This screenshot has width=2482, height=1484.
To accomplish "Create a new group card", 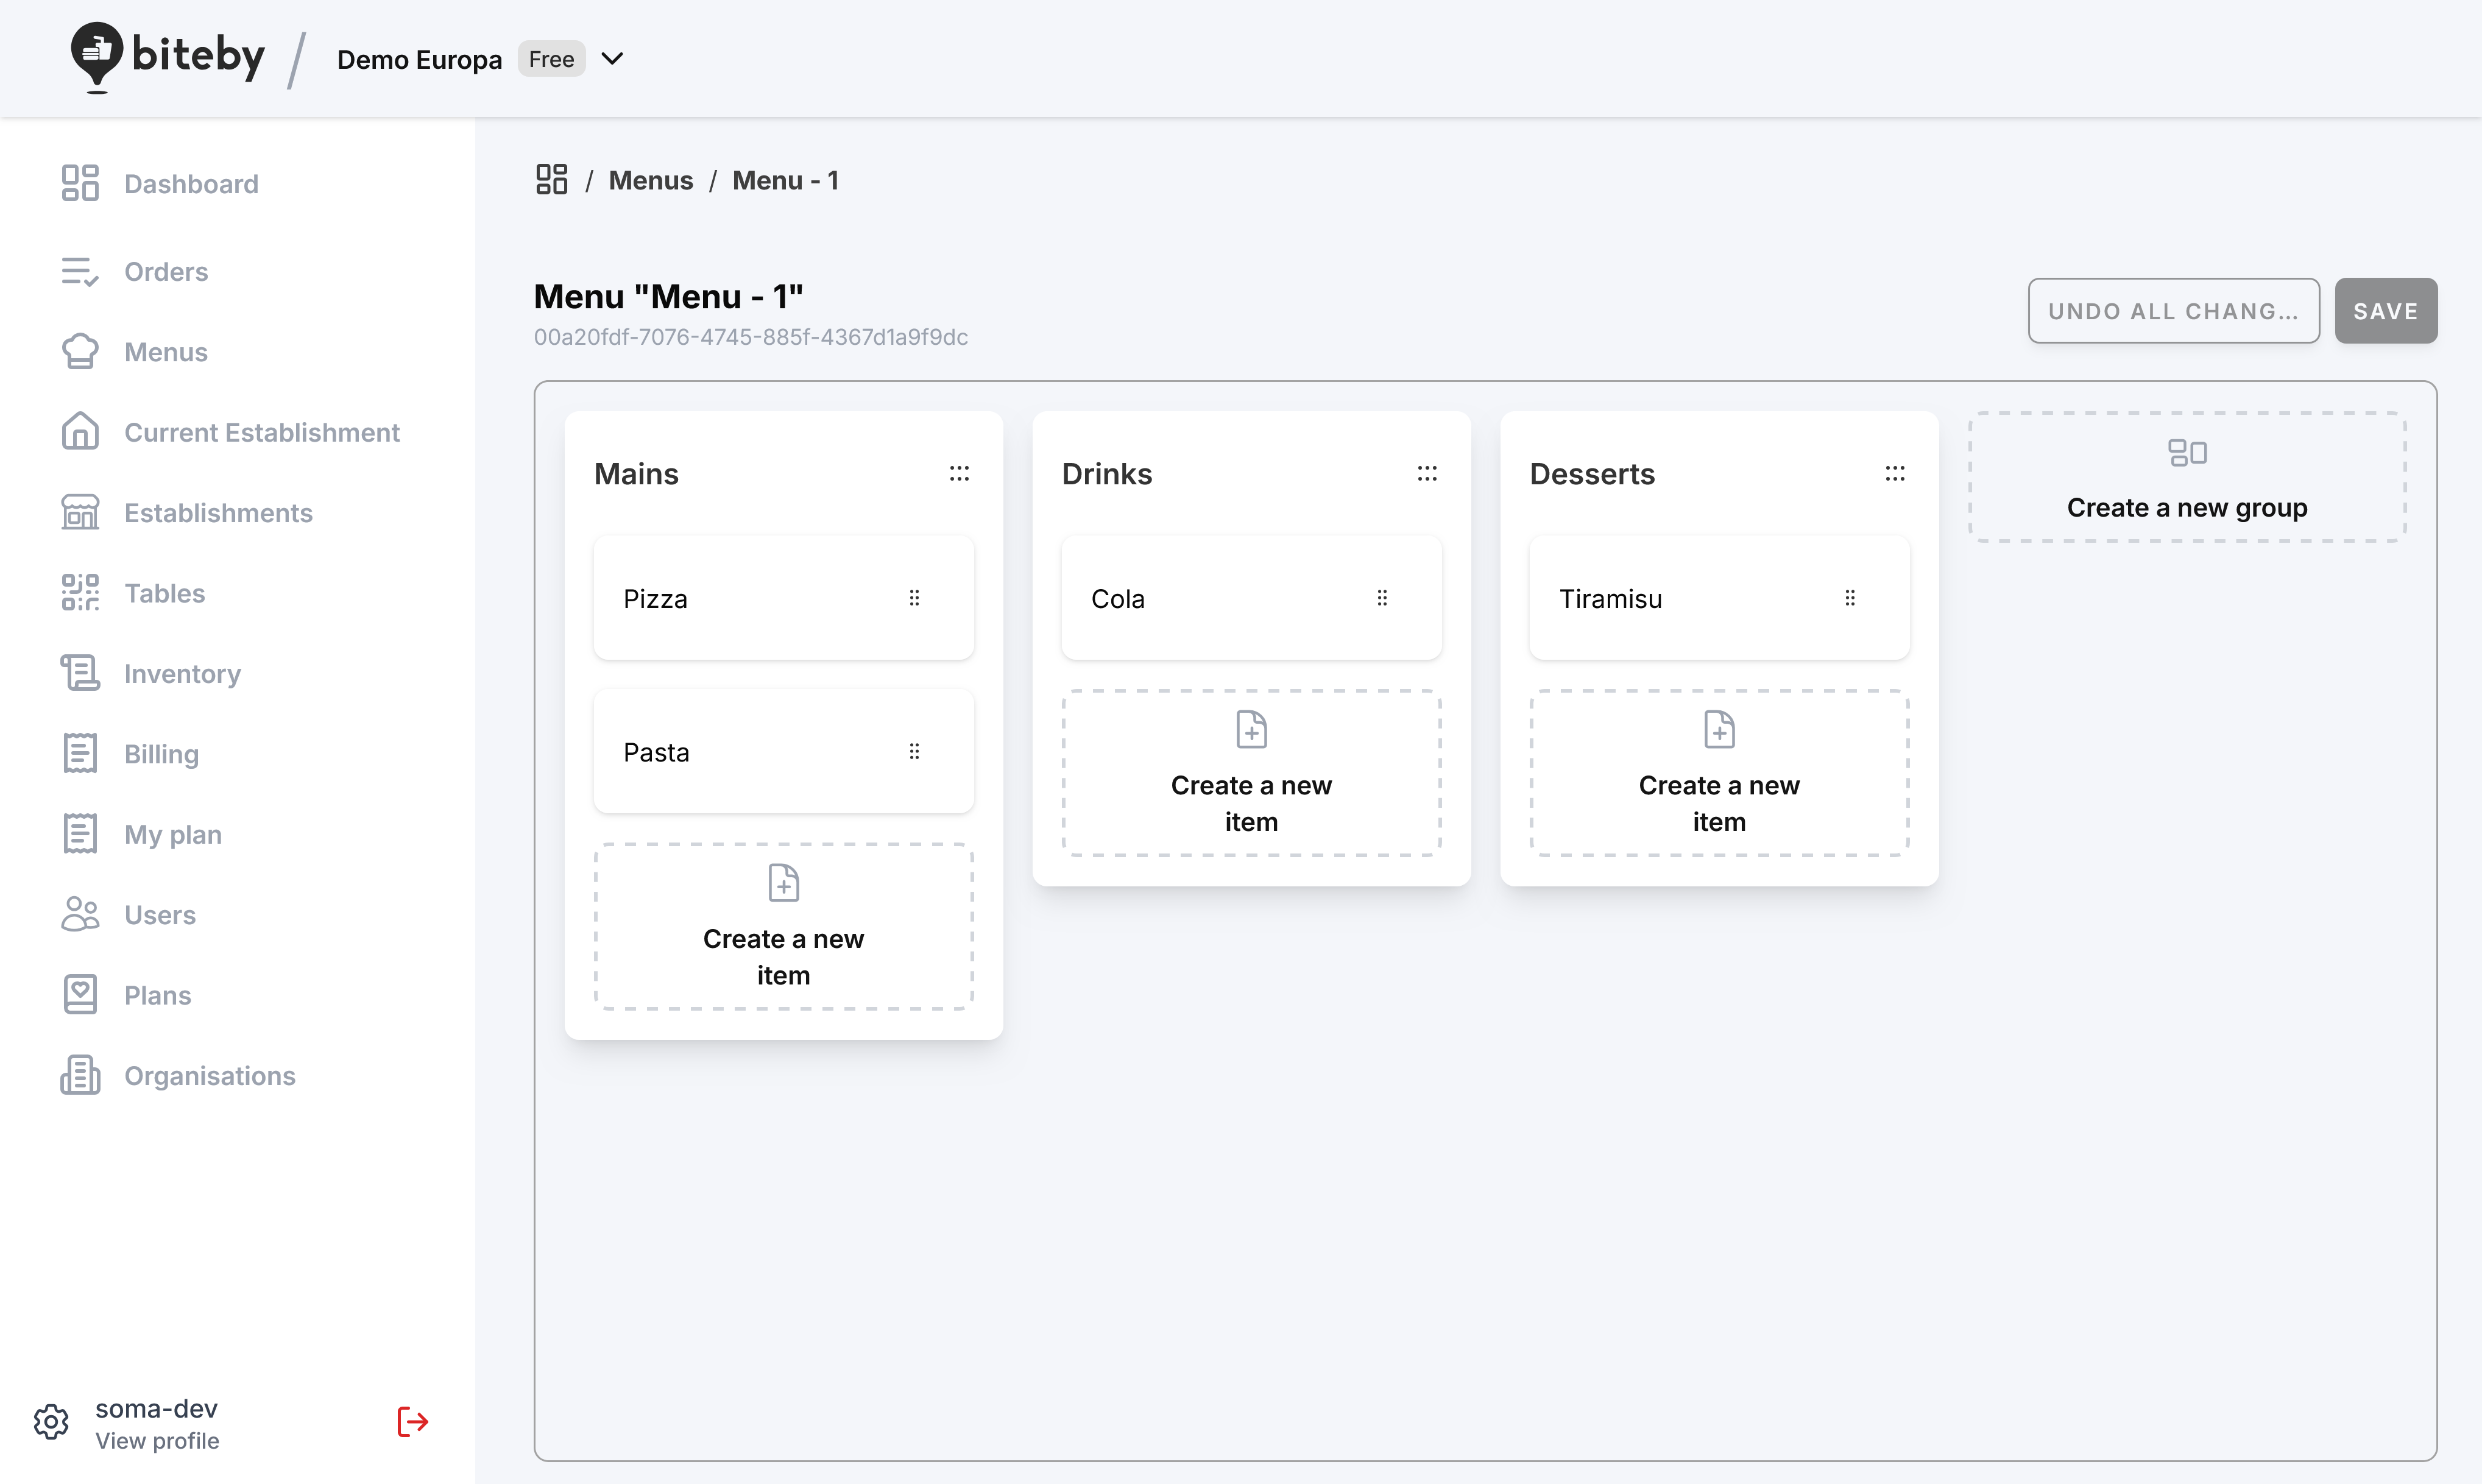I will (x=2186, y=478).
